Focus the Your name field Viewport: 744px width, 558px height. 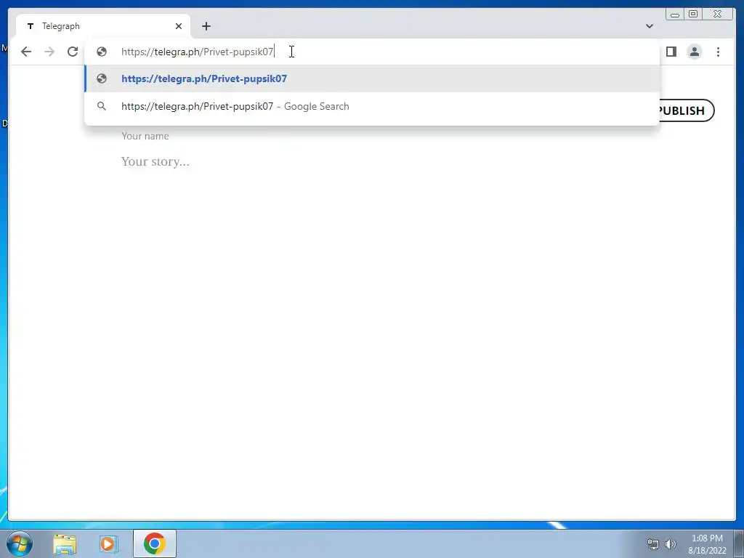pos(145,136)
